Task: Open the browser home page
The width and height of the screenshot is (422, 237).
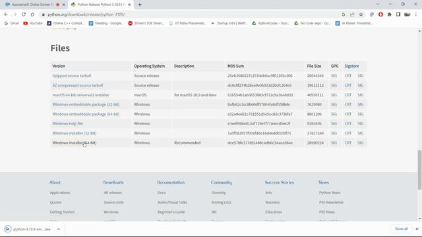Action: [32, 14]
